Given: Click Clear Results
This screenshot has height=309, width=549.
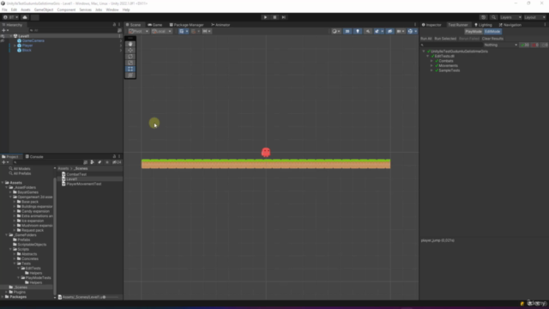Looking at the screenshot, I should [x=492, y=39].
